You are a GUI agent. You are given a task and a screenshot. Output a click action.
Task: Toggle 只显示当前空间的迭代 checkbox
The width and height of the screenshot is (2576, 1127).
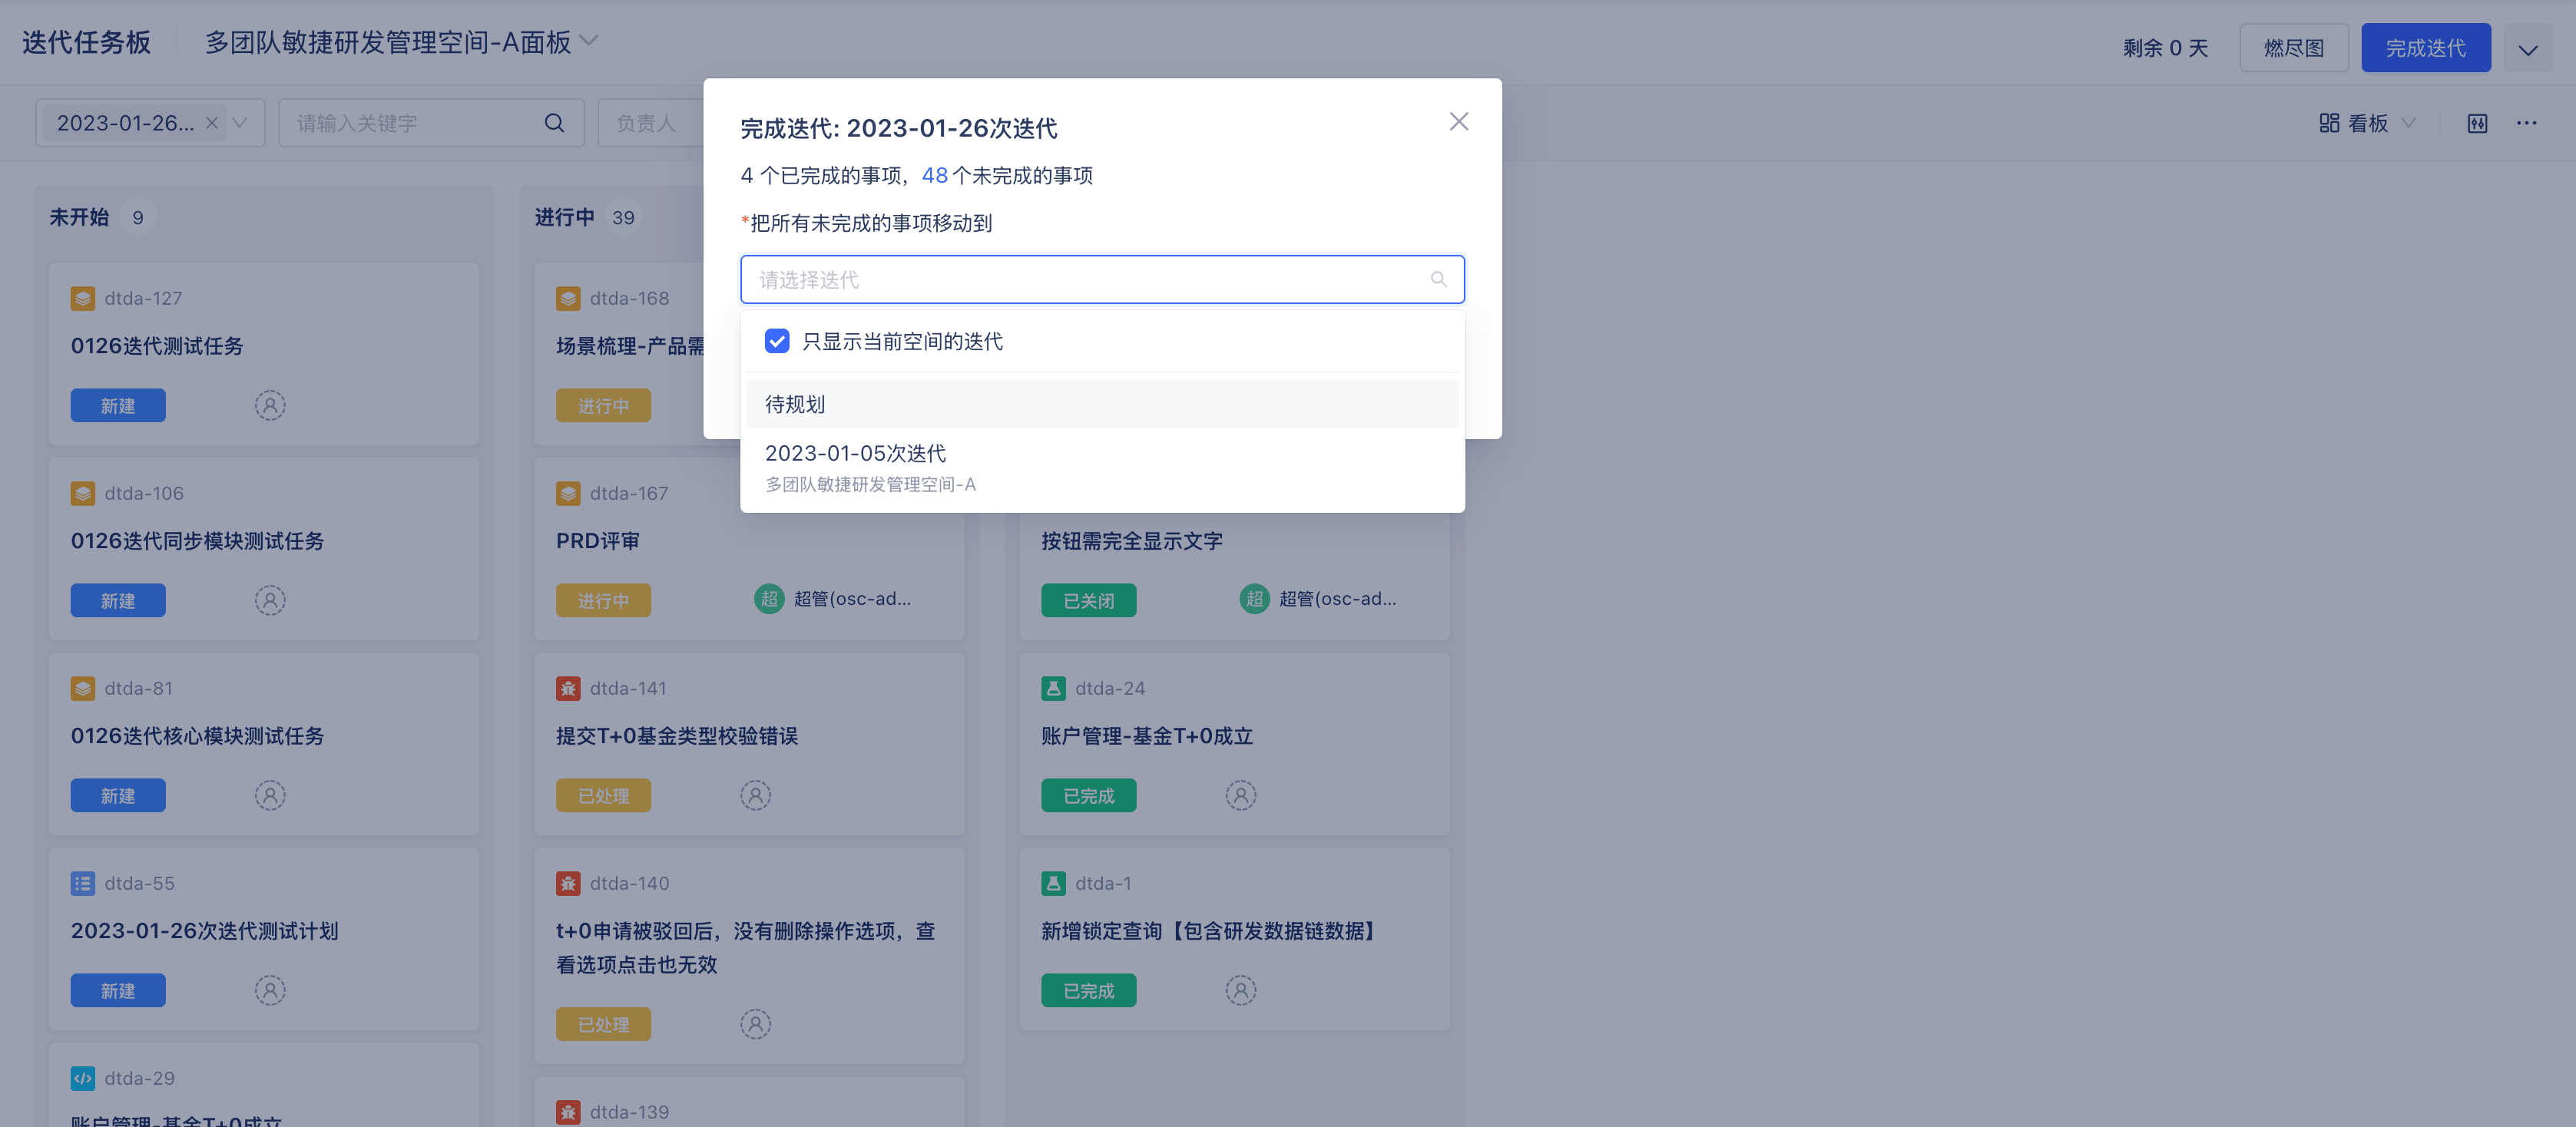tap(777, 341)
